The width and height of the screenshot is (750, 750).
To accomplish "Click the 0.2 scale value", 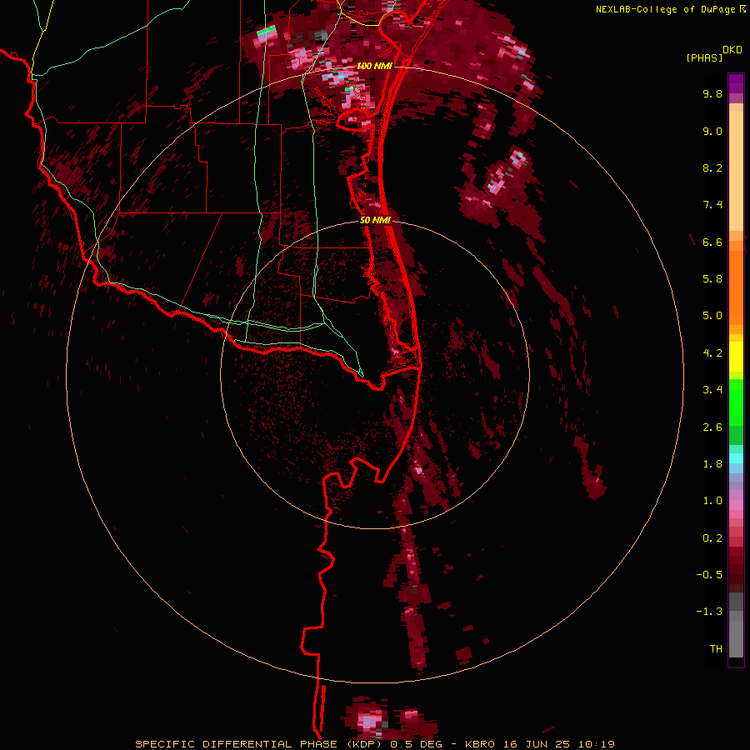I will [x=712, y=538].
